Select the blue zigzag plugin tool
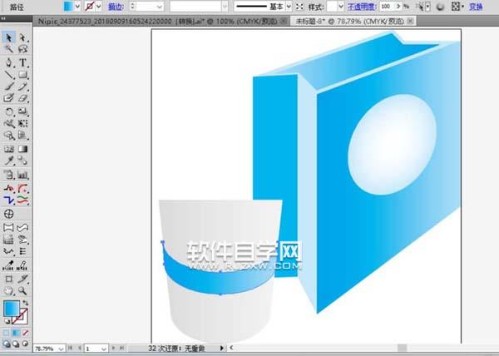This screenshot has height=356, width=499. tap(8, 200)
